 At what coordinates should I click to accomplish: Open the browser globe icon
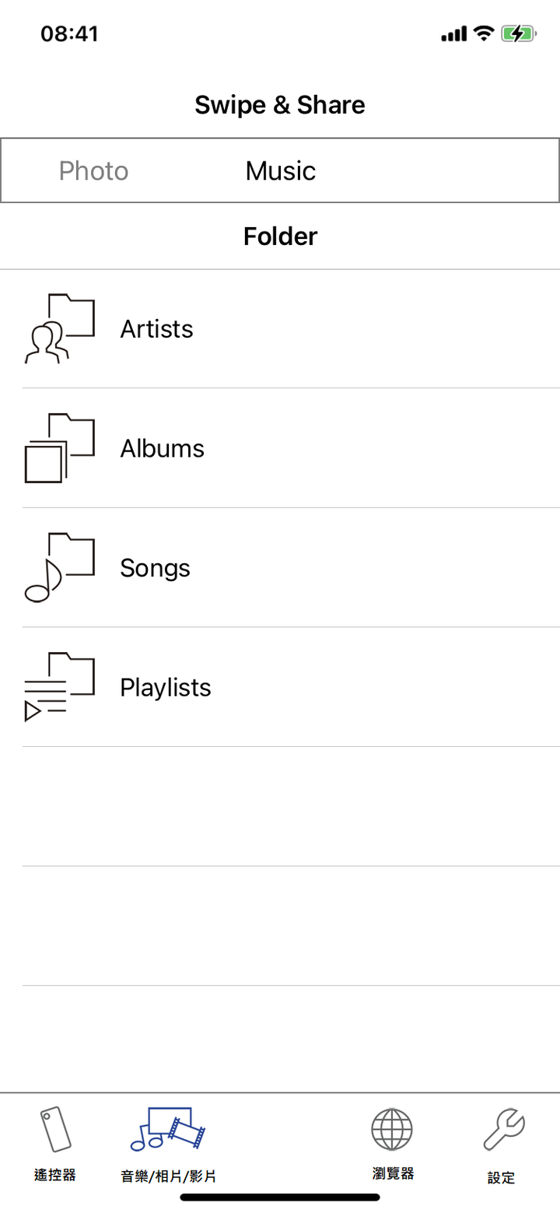[392, 1130]
